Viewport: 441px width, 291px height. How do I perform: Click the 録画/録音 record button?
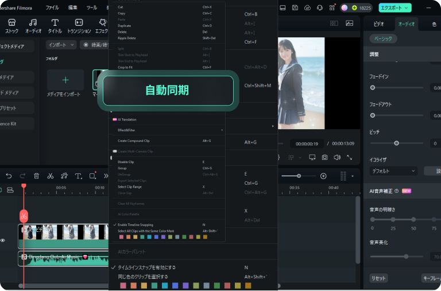tap(95, 45)
